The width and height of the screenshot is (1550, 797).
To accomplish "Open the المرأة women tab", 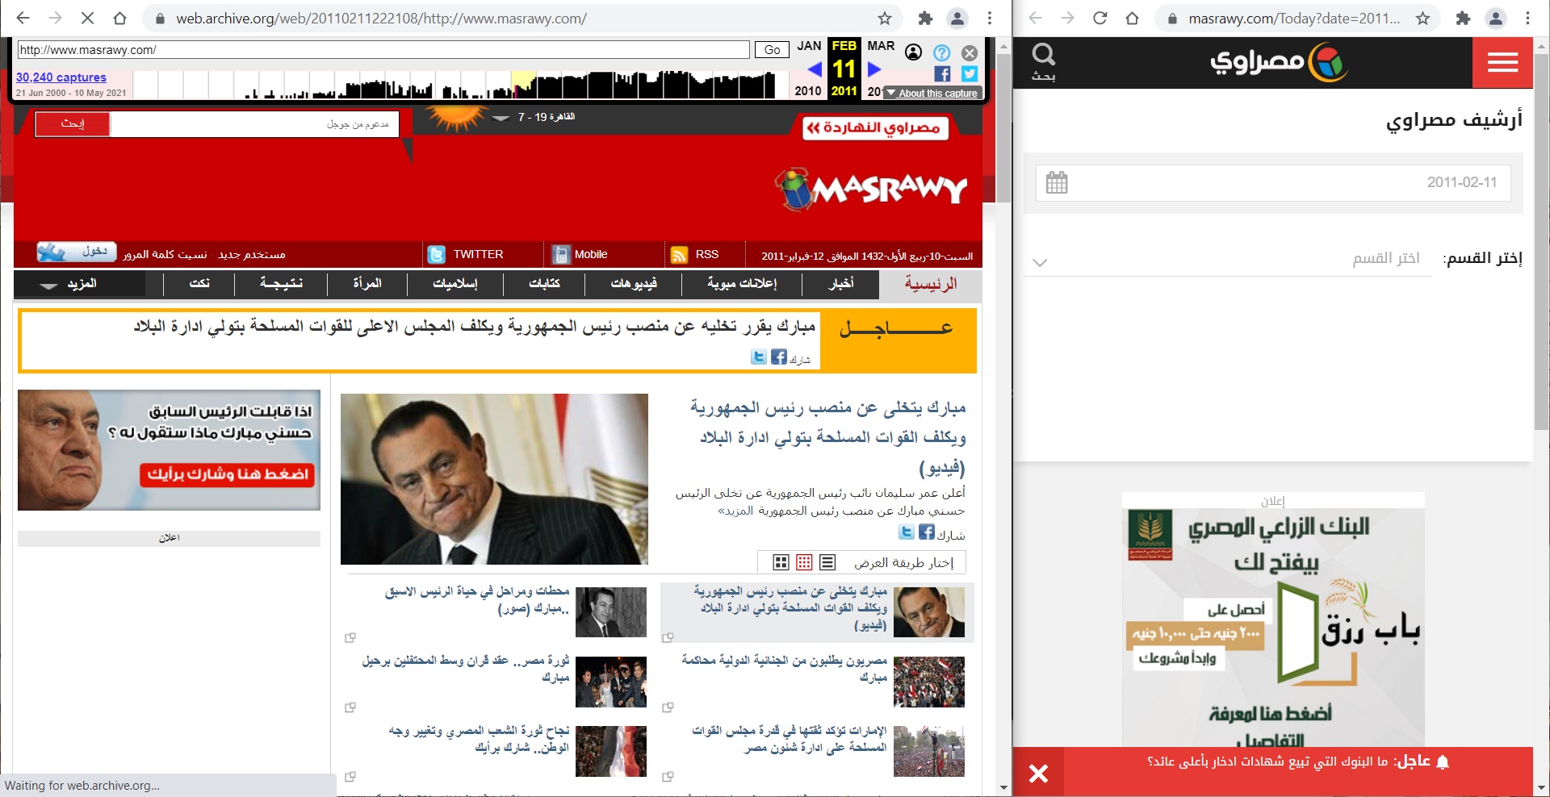I will tap(367, 284).
